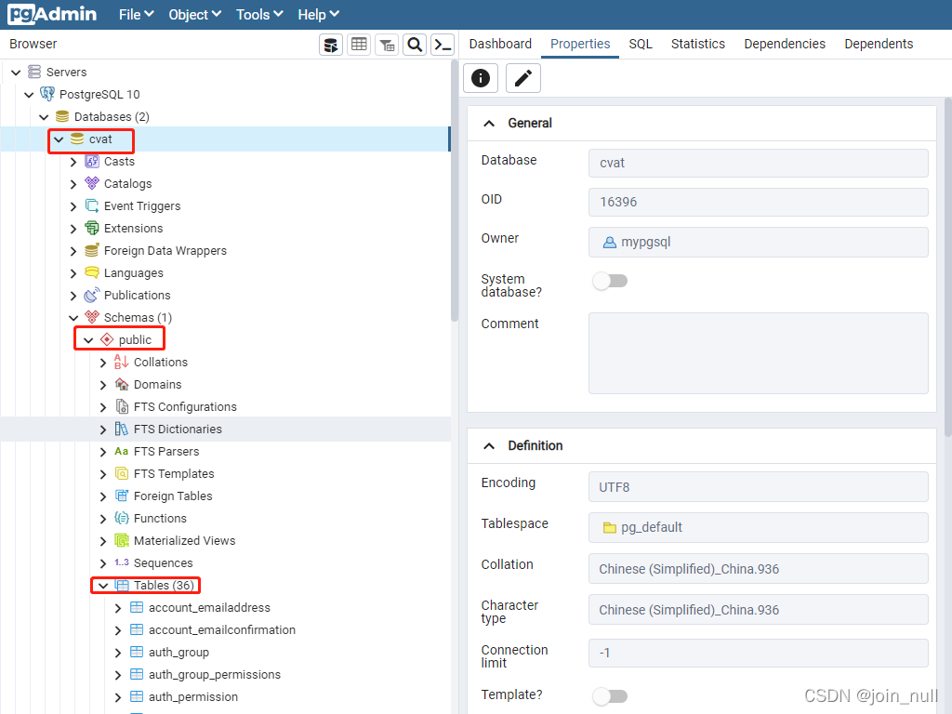Collapse the public schema chevron
This screenshot has width=952, height=714.
point(88,340)
